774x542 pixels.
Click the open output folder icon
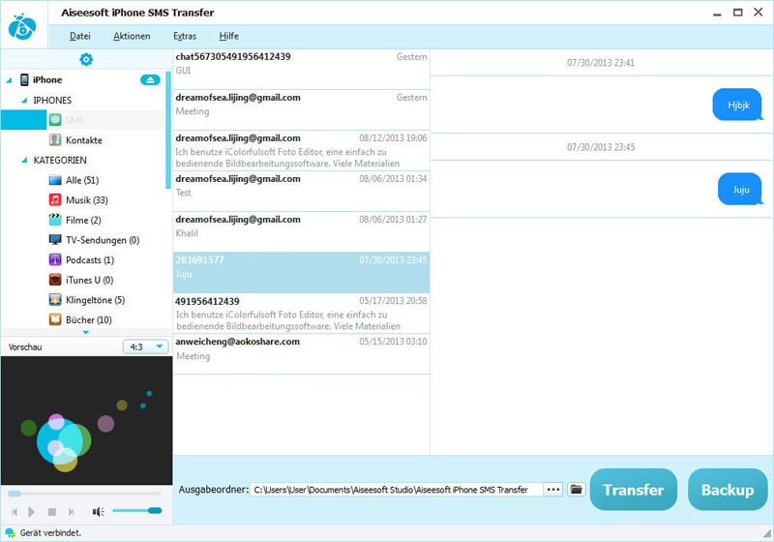[x=576, y=489]
